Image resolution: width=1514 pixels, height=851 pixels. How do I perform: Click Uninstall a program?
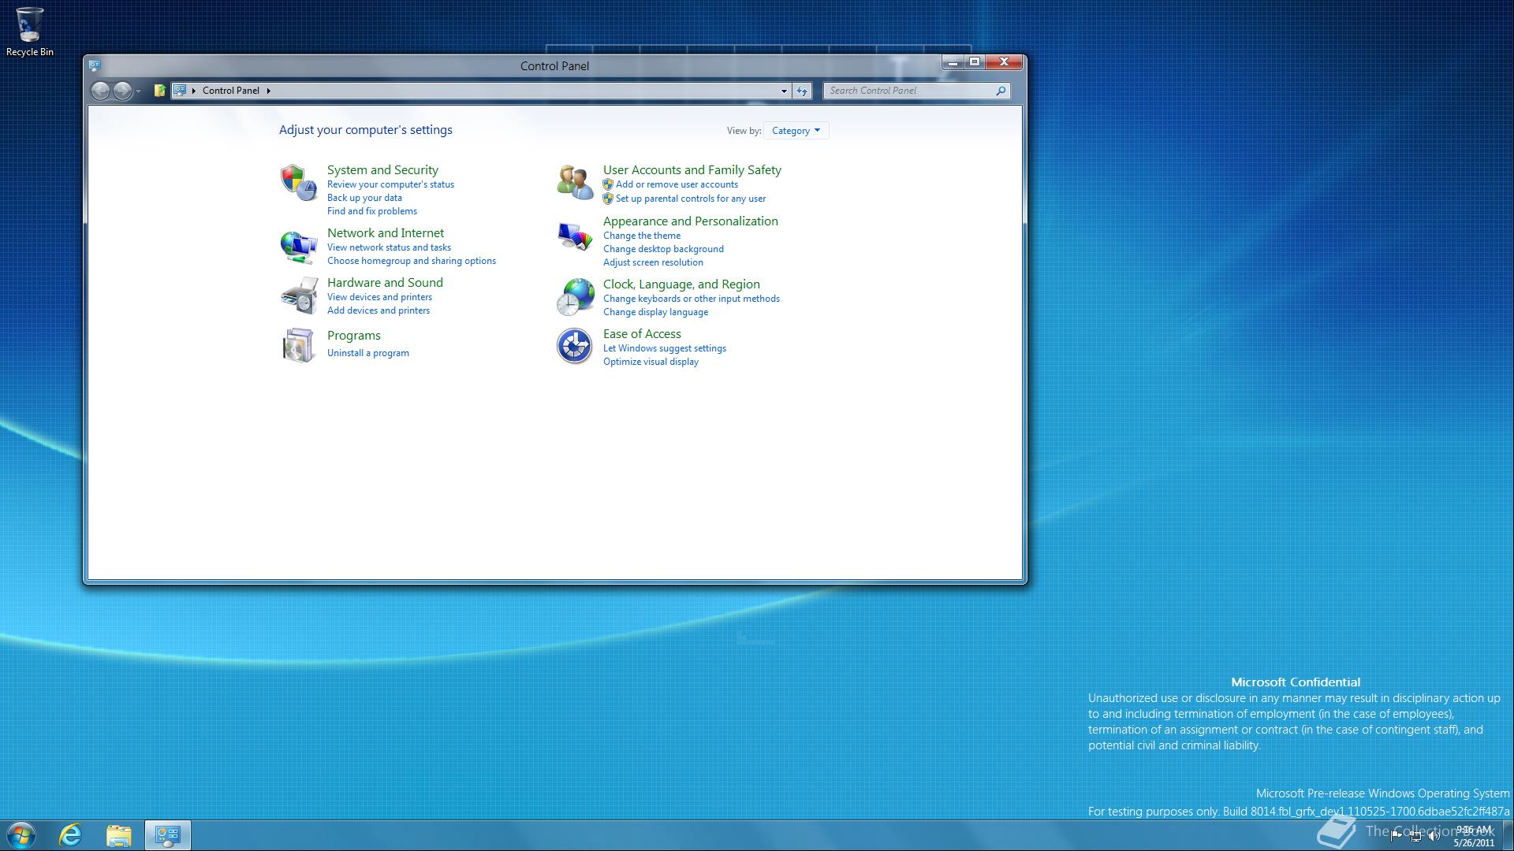(368, 353)
